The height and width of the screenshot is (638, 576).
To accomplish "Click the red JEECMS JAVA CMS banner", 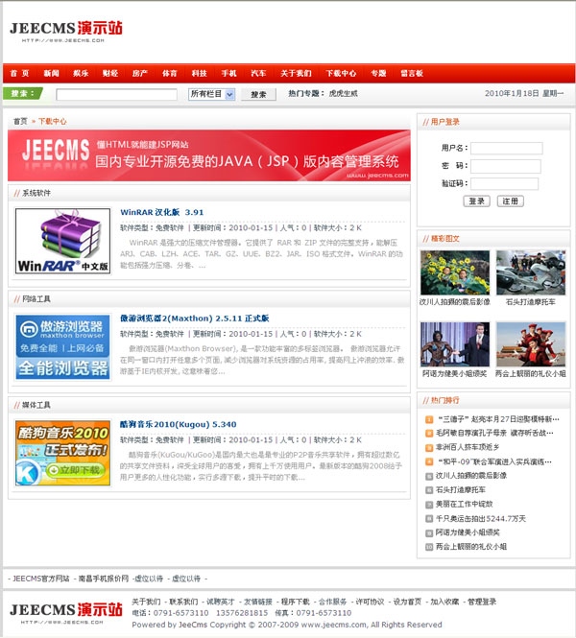I will 209,155.
